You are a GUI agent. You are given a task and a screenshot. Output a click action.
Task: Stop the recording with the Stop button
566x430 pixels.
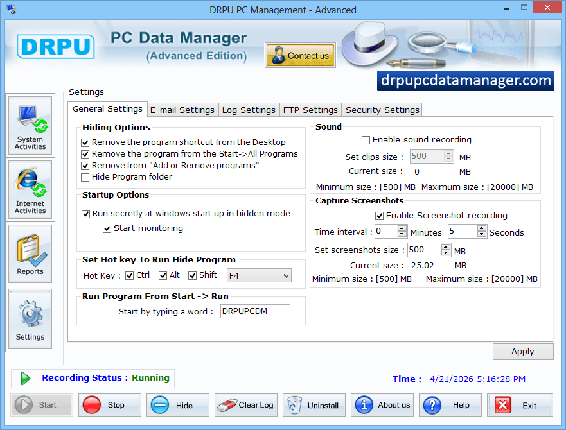pyautogui.click(x=110, y=405)
